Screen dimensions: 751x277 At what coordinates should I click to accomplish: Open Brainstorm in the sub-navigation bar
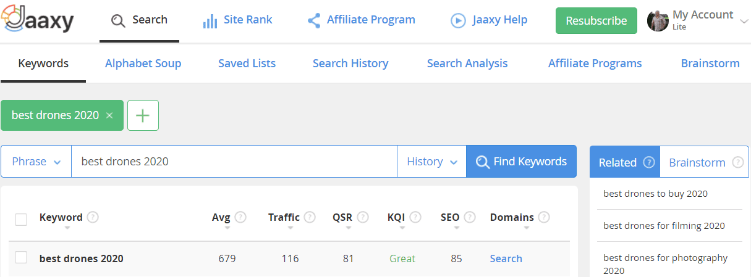[x=710, y=63]
